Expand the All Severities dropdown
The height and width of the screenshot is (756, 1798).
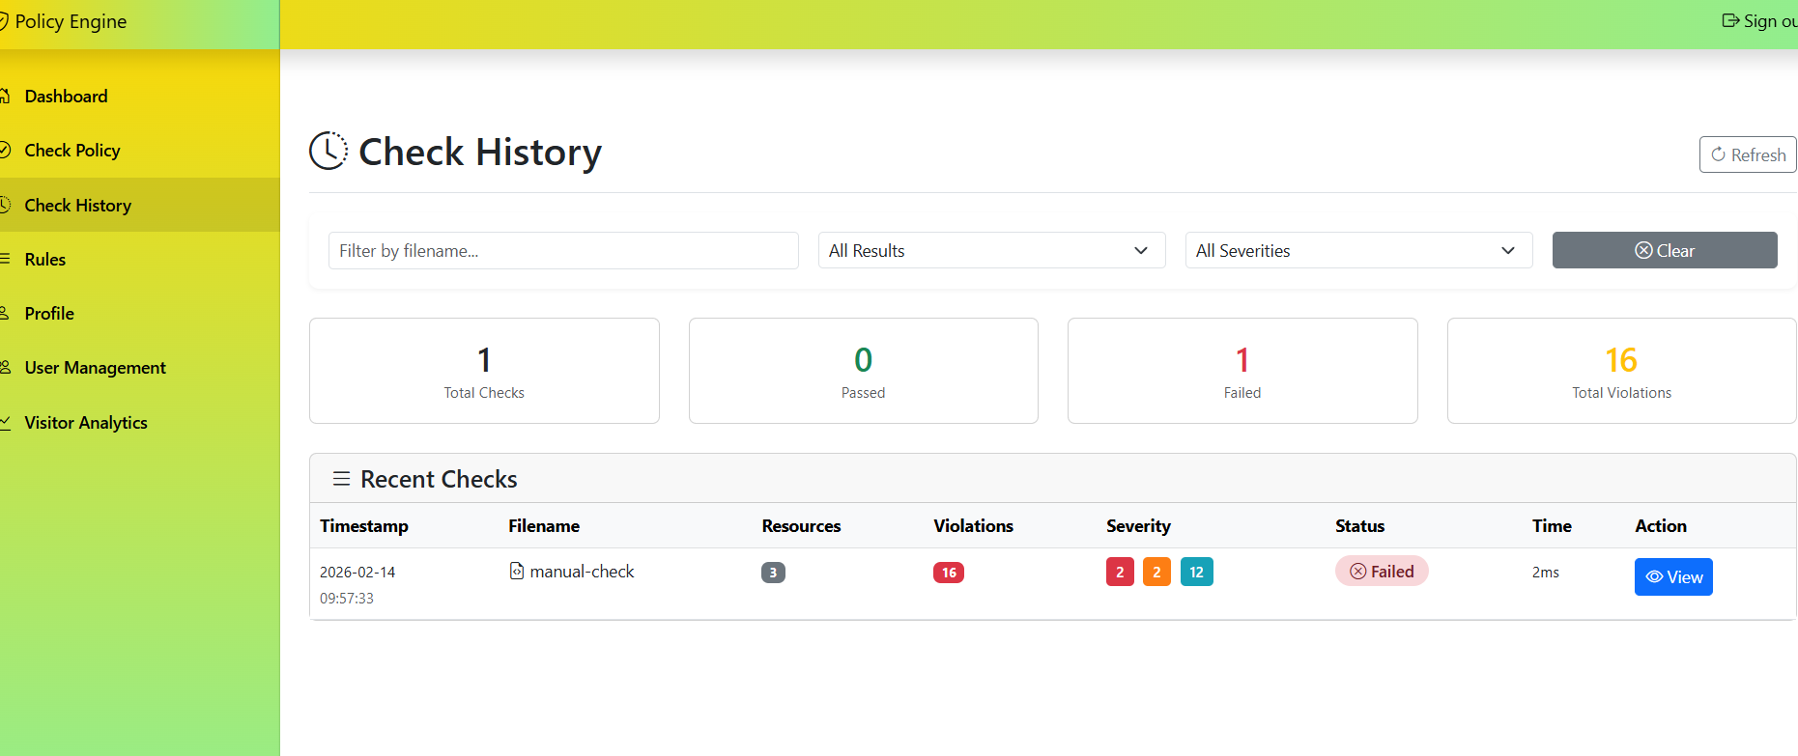click(x=1358, y=251)
